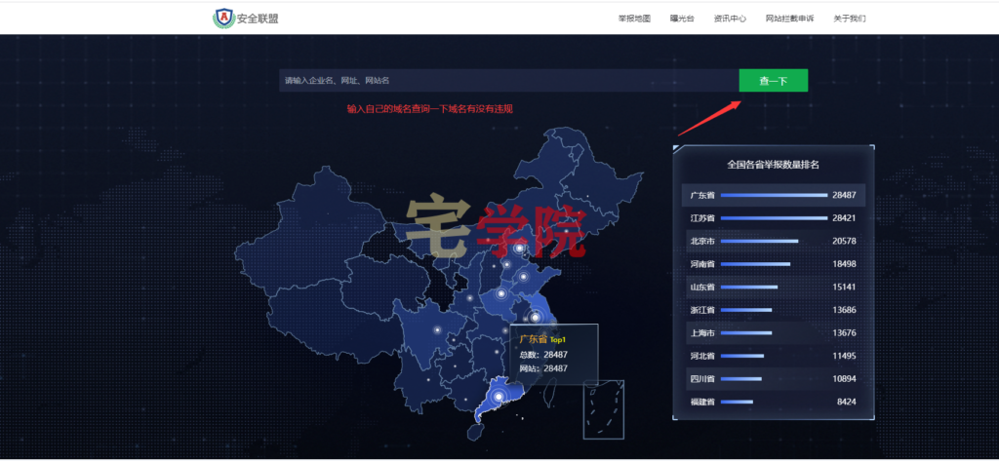Select 广东省 row in ranking list
Image resolution: width=999 pixels, height=461 pixels.
pos(774,195)
